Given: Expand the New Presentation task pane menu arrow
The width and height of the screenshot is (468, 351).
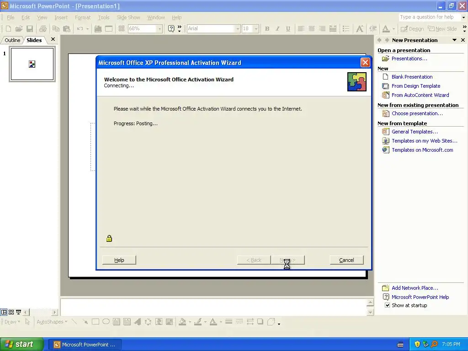Looking at the screenshot, I should [x=454, y=40].
